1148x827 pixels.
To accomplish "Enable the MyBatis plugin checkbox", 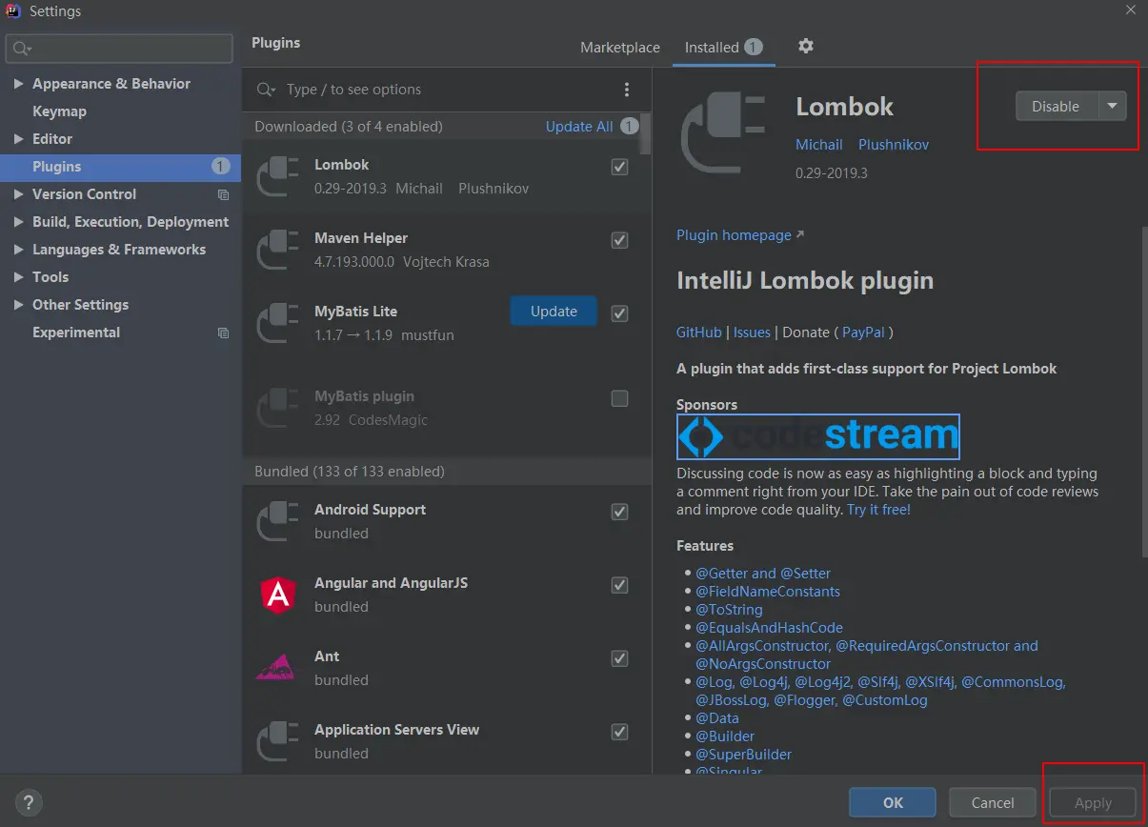I will coord(619,398).
